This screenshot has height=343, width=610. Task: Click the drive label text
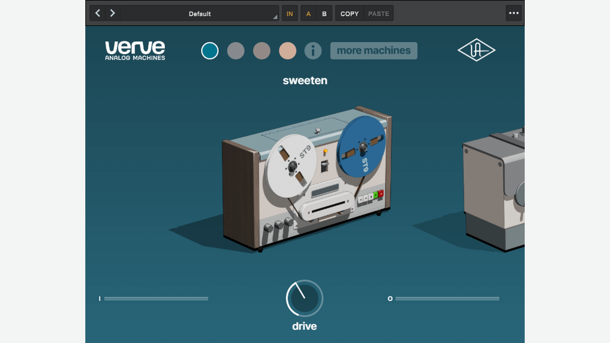305,326
